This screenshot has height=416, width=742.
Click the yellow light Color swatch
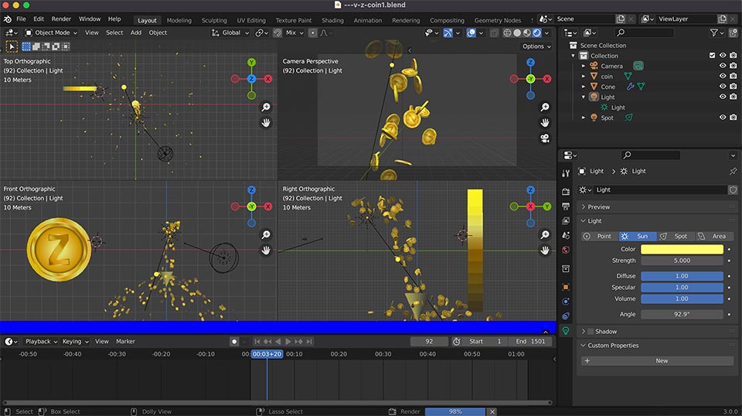tap(682, 249)
